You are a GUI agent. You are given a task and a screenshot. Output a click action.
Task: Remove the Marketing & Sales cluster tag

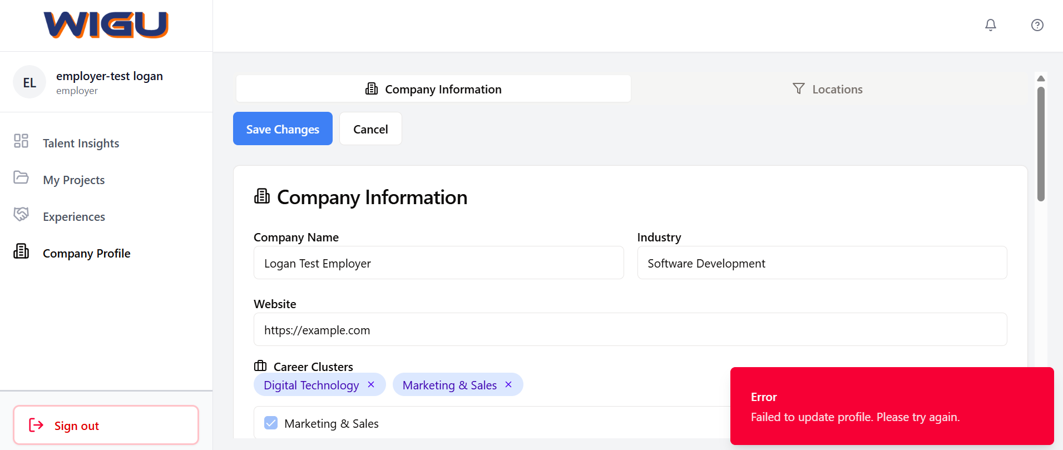pos(508,385)
